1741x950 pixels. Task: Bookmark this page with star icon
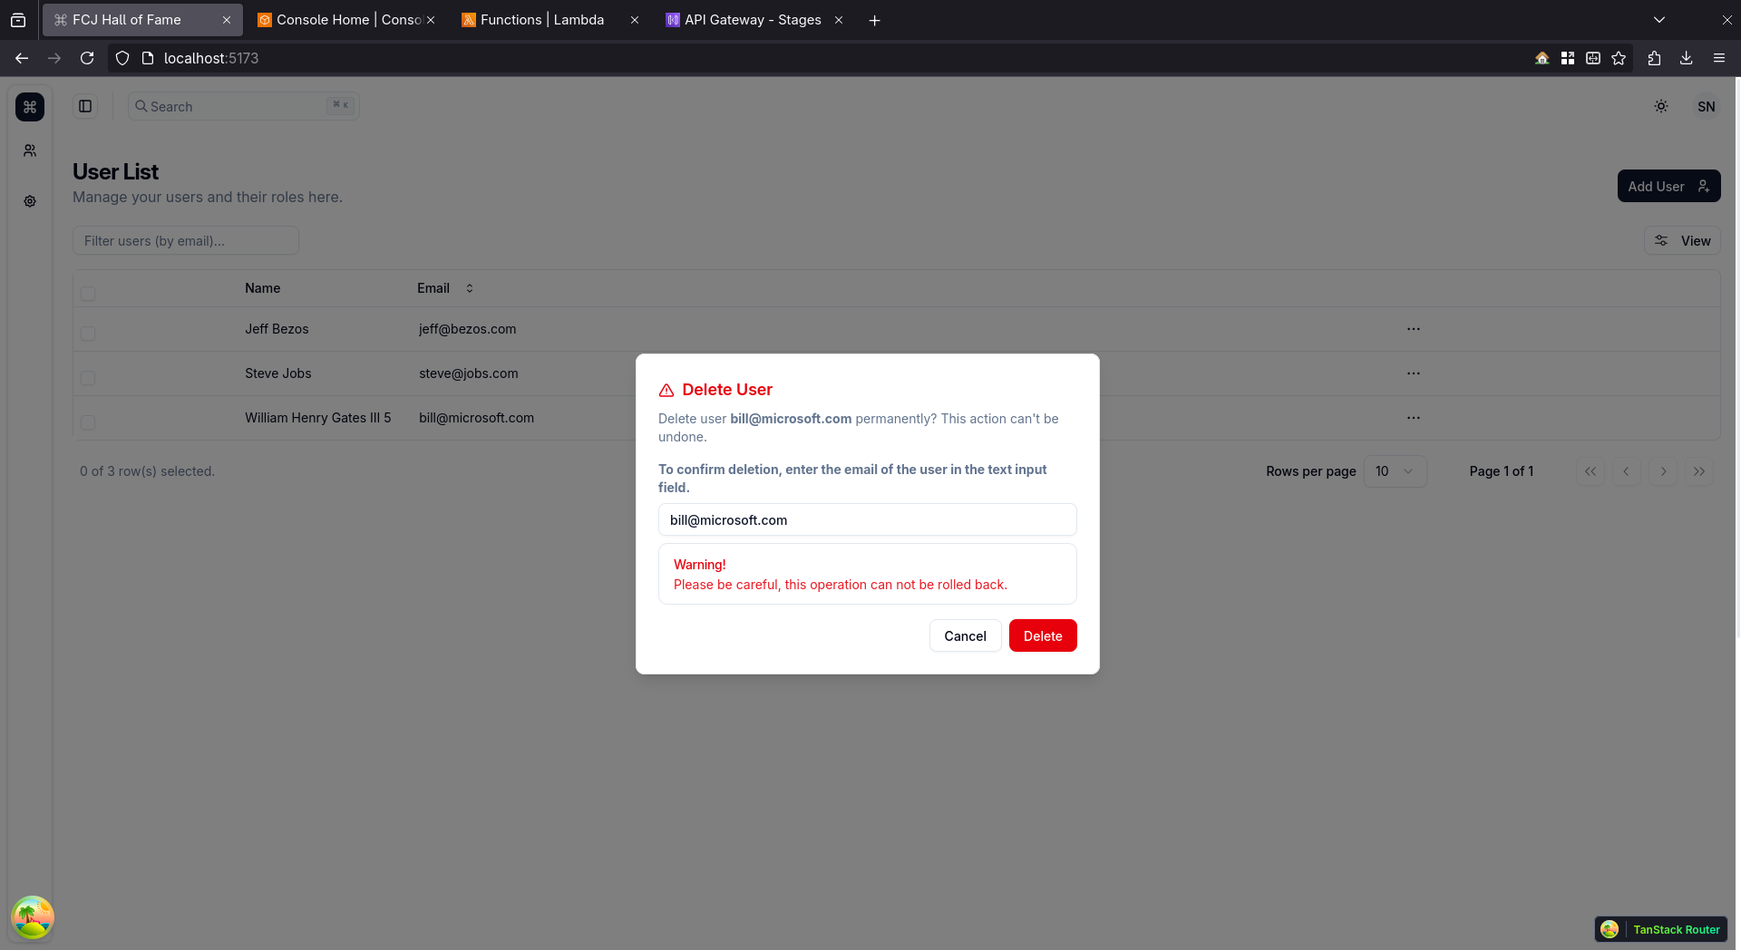click(x=1619, y=58)
